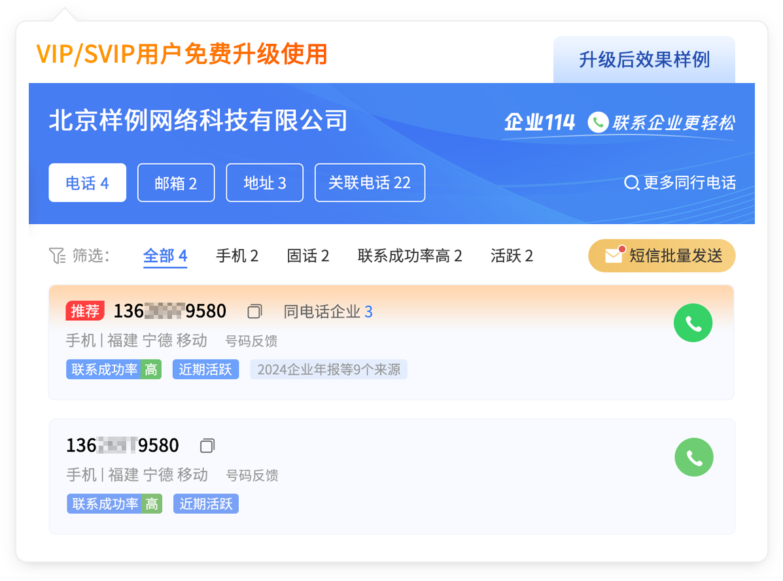Filter by 手机 2
This screenshot has width=783, height=581.
[x=237, y=256]
